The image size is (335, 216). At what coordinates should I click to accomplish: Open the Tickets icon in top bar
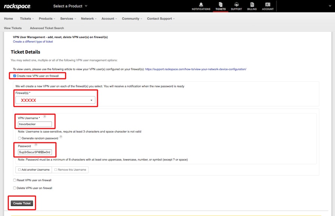coord(220,6)
